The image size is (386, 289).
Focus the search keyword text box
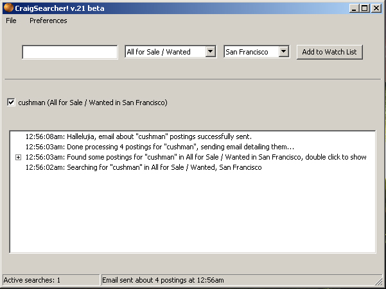click(x=70, y=52)
